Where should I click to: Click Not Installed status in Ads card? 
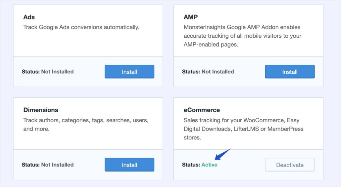click(57, 72)
